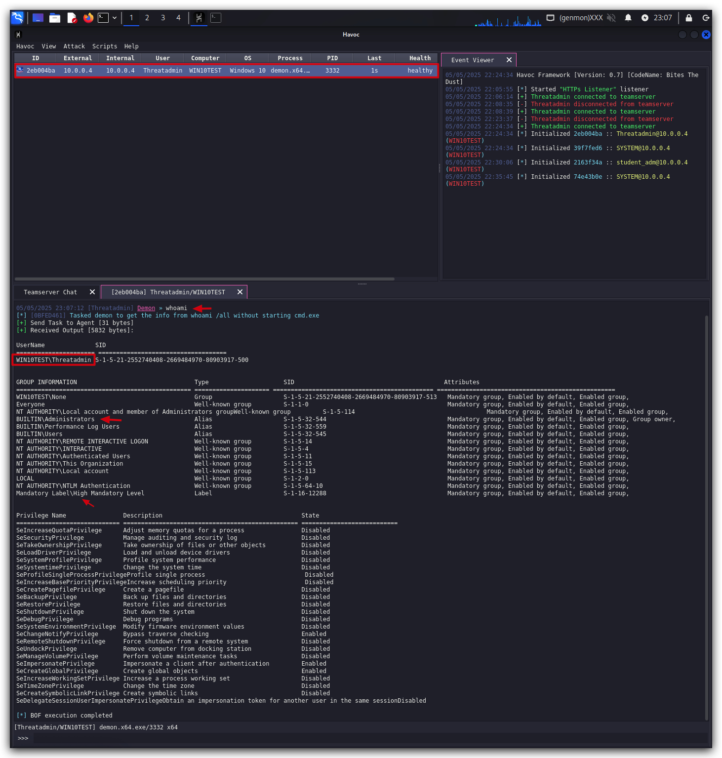This screenshot has width=722, height=758.
Task: Open the Scripts menu
Action: tap(105, 46)
